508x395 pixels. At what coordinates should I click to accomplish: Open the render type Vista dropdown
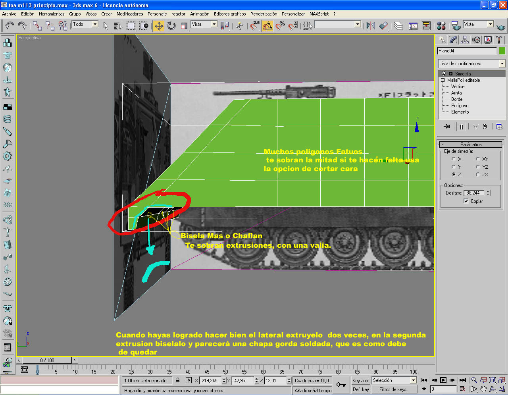point(490,24)
